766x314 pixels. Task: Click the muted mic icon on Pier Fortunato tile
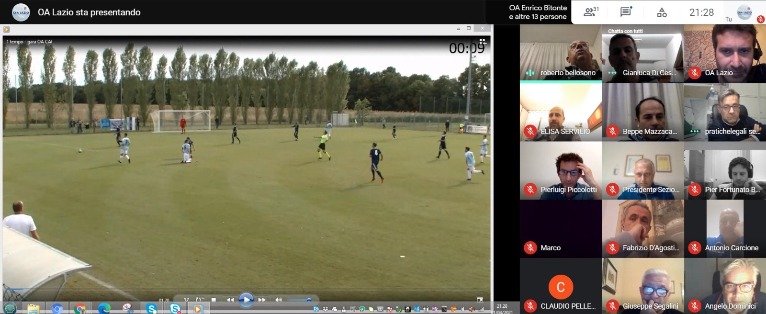[695, 190]
